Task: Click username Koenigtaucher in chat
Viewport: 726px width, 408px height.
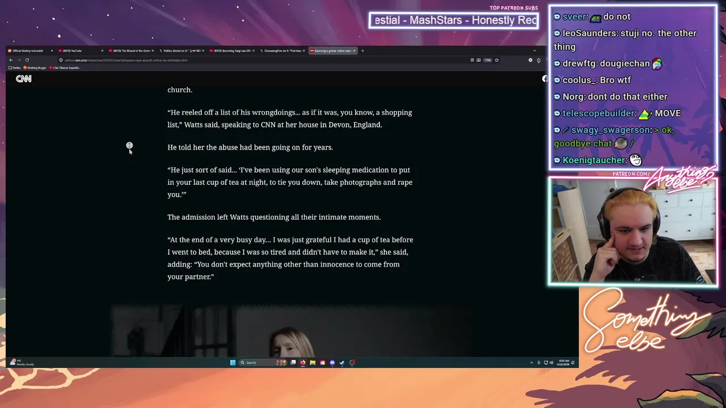Action: (594, 160)
